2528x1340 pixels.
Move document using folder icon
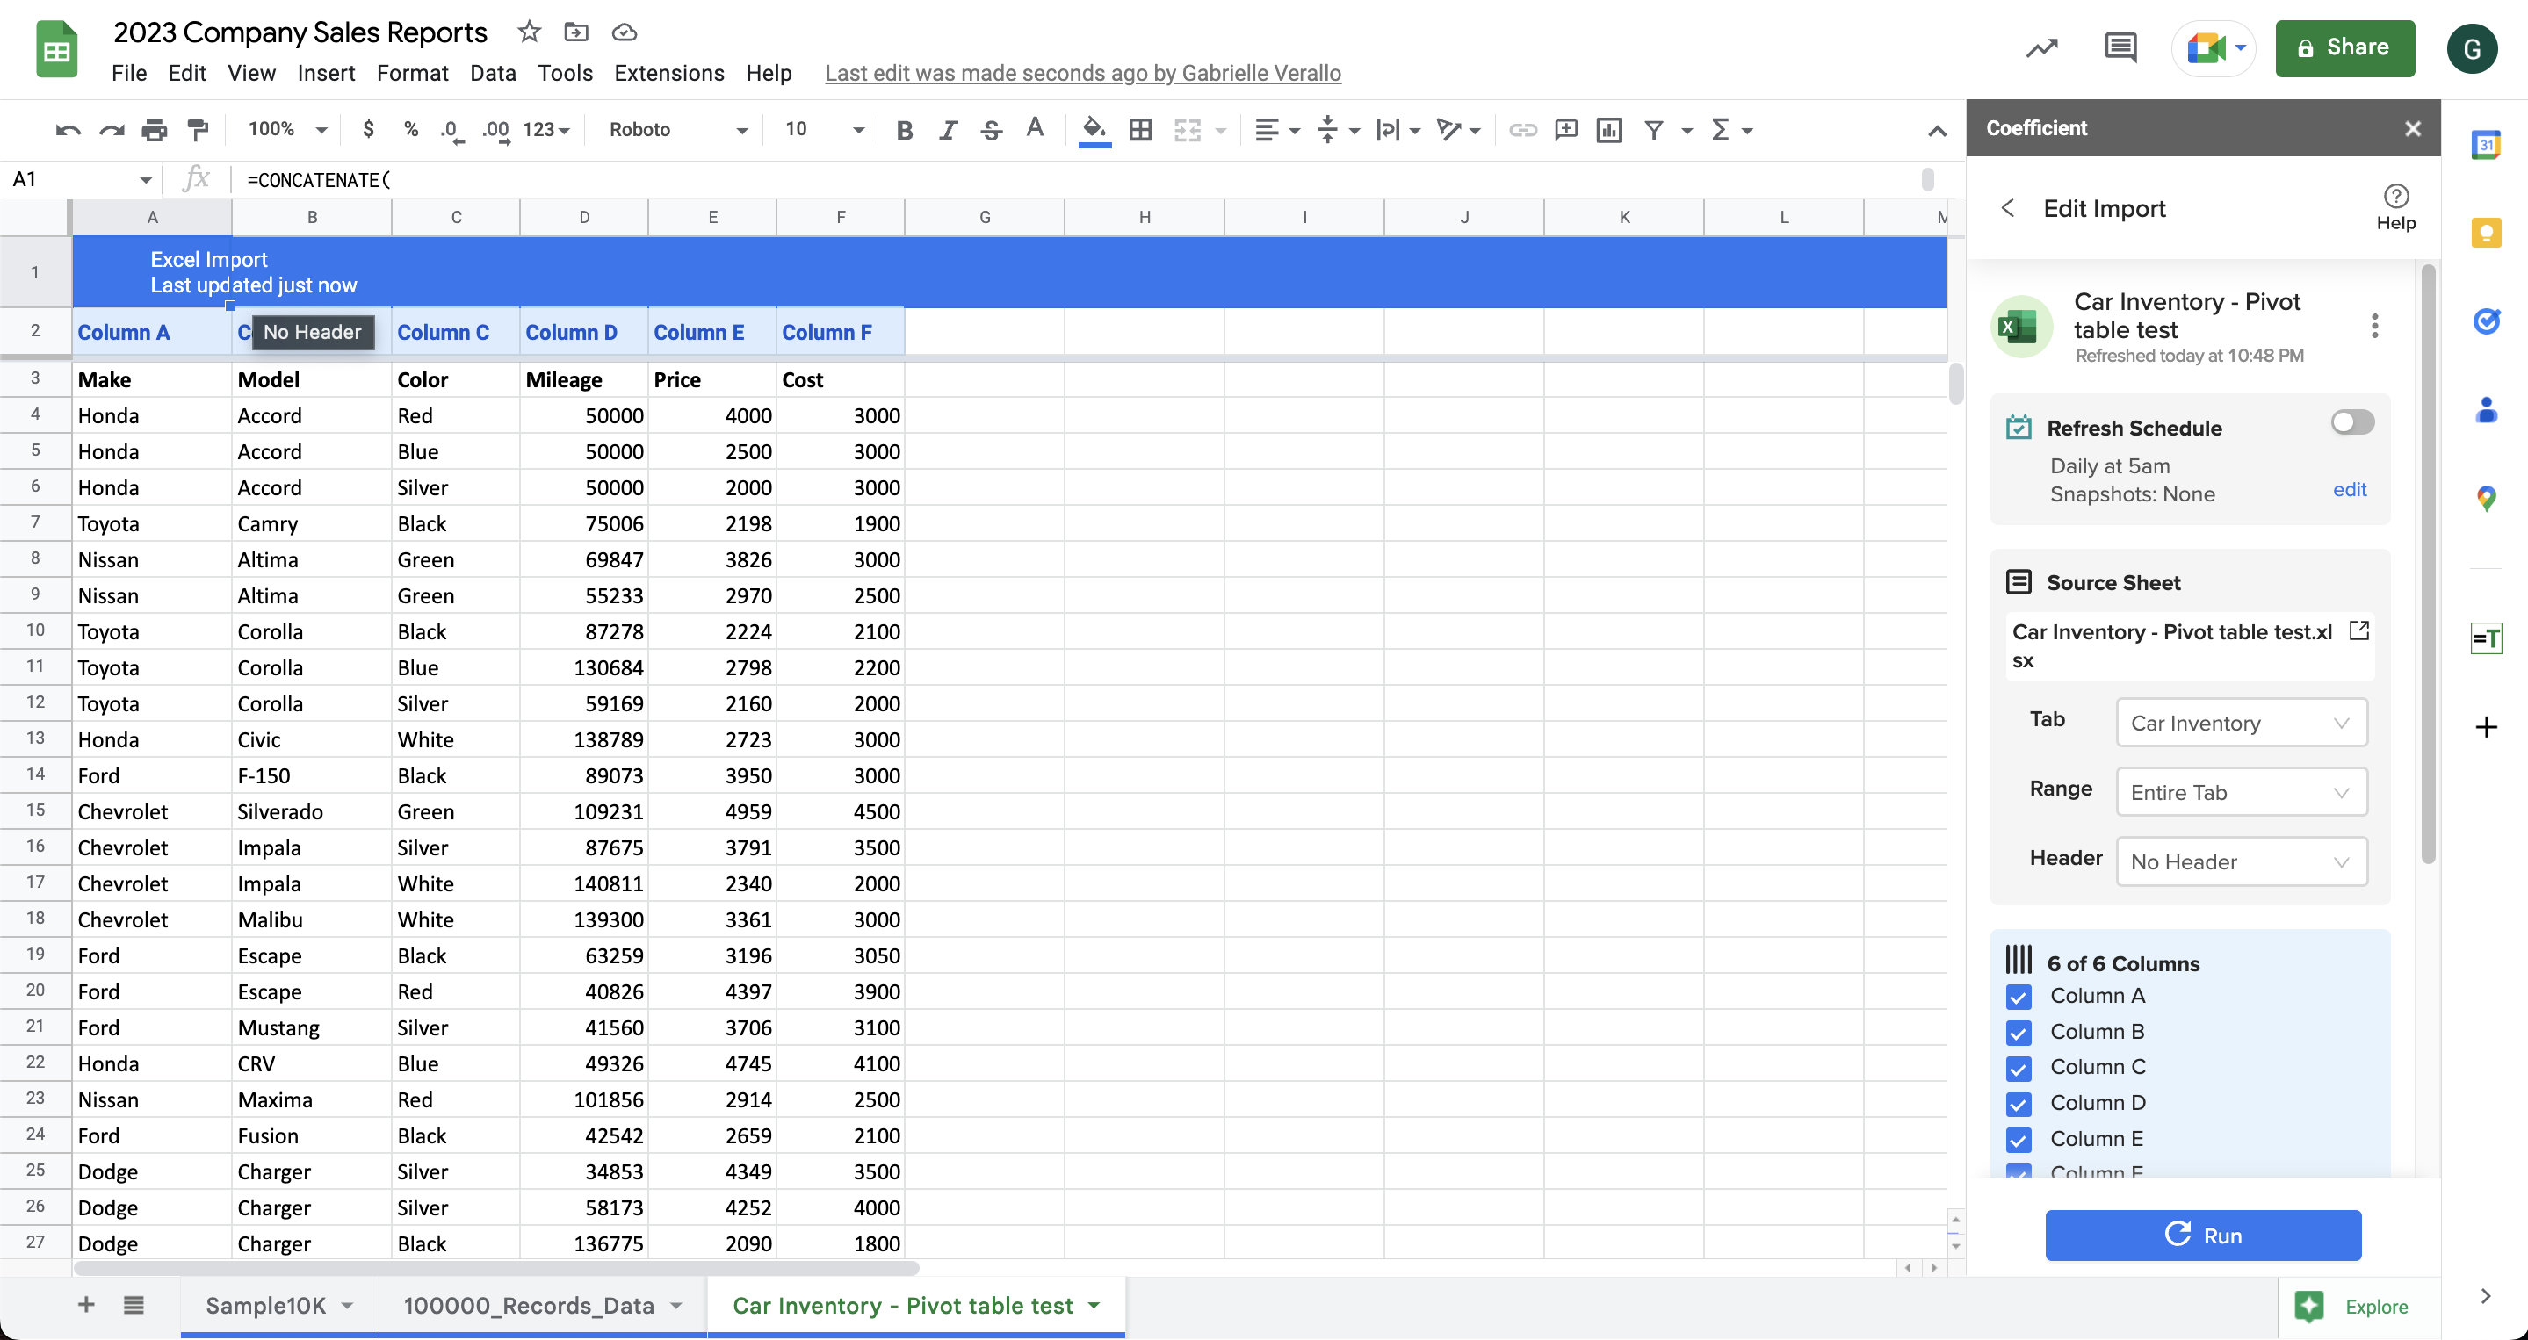(x=576, y=32)
